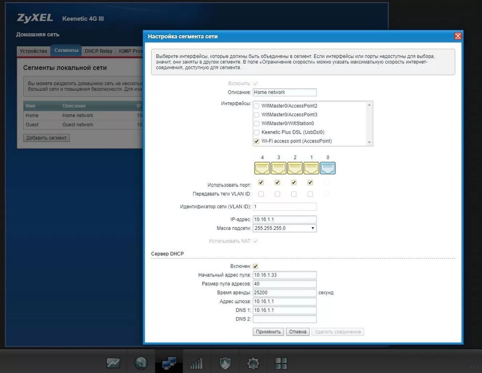Image resolution: width=482 pixels, height=373 pixels.
Task: Switch to Сегменты tab
Action: coord(66,51)
